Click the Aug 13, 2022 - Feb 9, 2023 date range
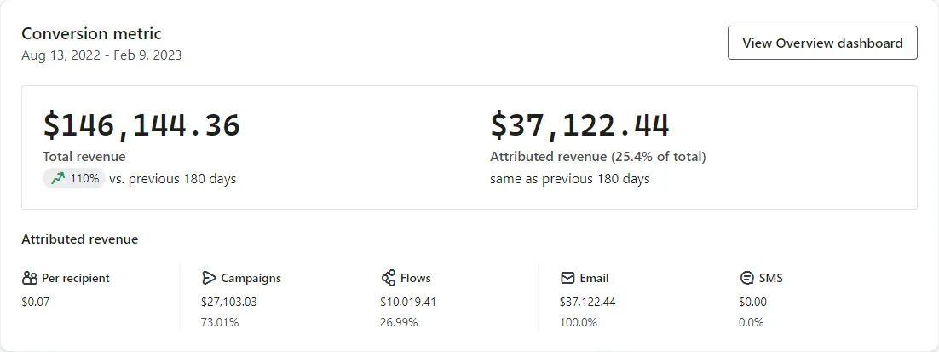The image size is (939, 352). point(101,55)
